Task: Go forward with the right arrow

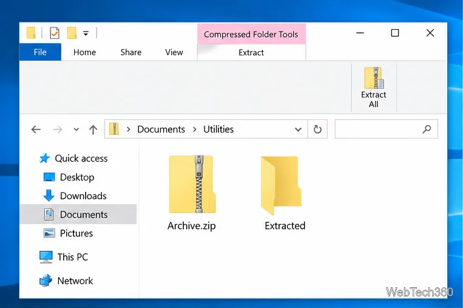Action: coord(58,129)
